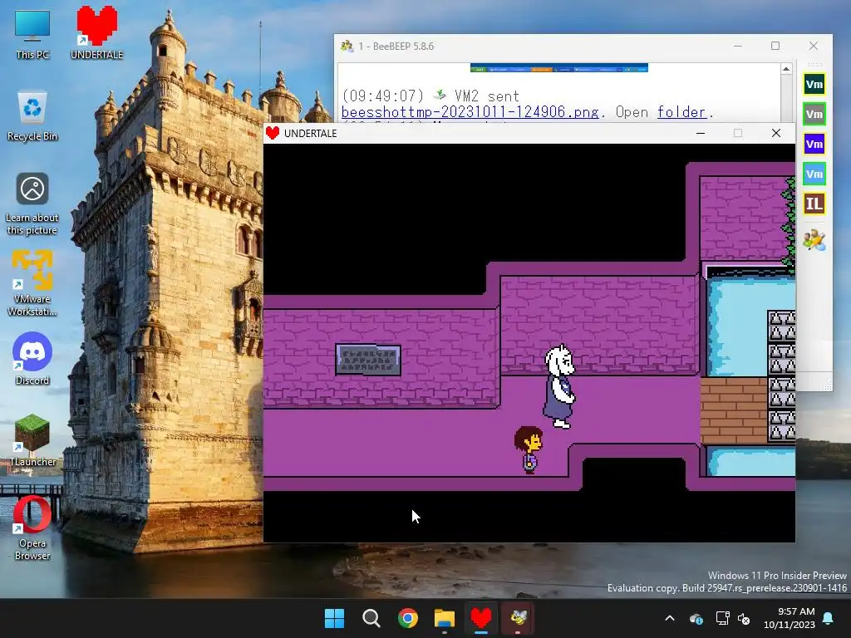Open the clock and date flyout

coord(790,618)
